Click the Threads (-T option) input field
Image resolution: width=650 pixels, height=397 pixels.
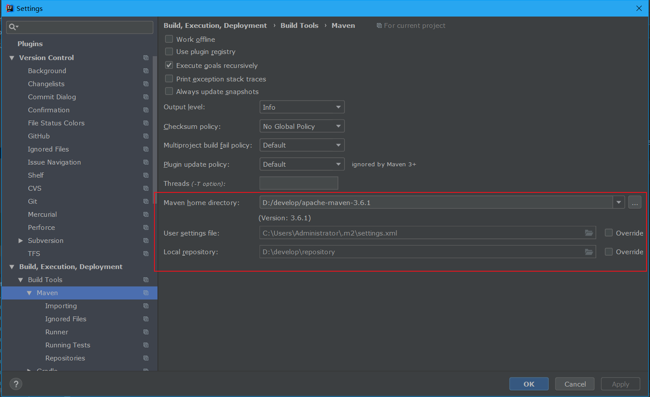click(299, 183)
